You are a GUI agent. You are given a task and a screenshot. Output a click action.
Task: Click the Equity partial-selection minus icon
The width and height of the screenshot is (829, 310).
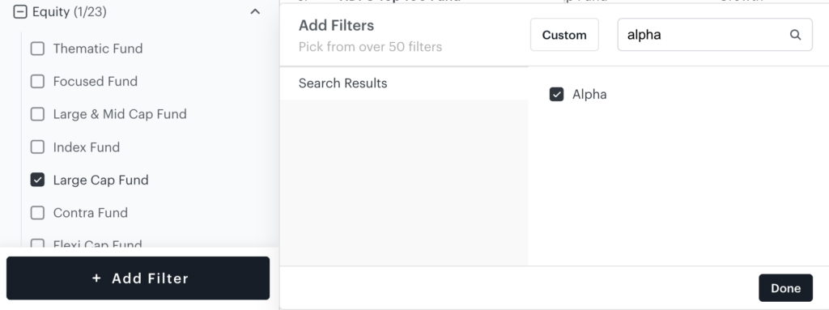click(x=20, y=11)
